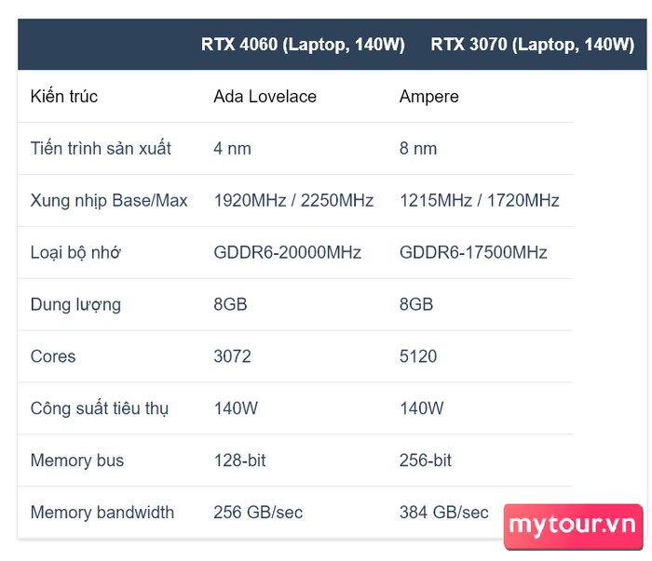Click the Ada Lovelace cell
The image size is (652, 561).
tap(265, 97)
